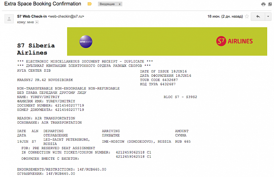
Task: Reply to the S7 email
Action: coord(258,16)
